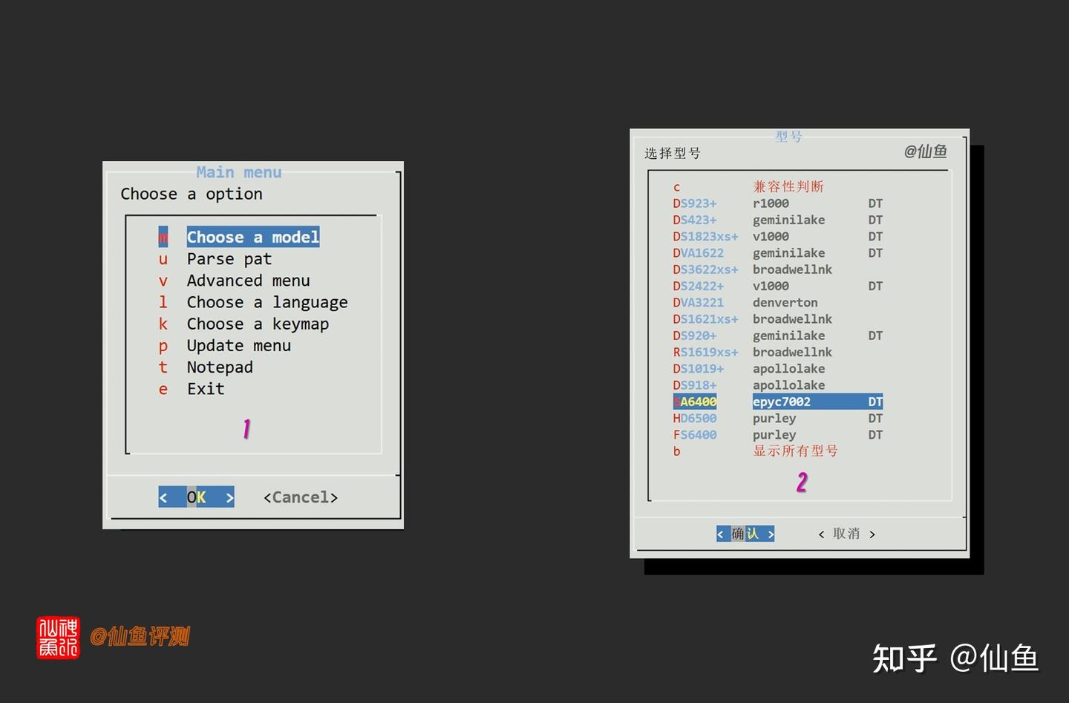Select "Choose a model" in Main menu
Viewport: 1069px width, 703px height.
pyautogui.click(x=239, y=237)
